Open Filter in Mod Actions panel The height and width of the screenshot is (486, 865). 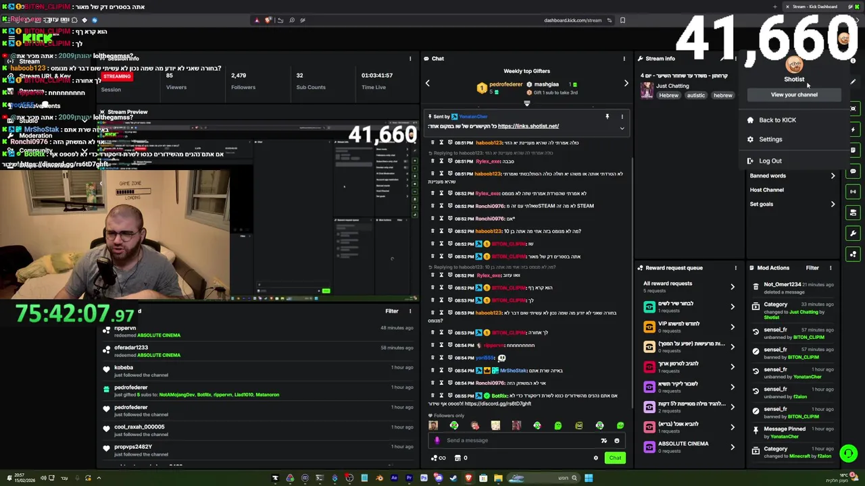pos(812,268)
